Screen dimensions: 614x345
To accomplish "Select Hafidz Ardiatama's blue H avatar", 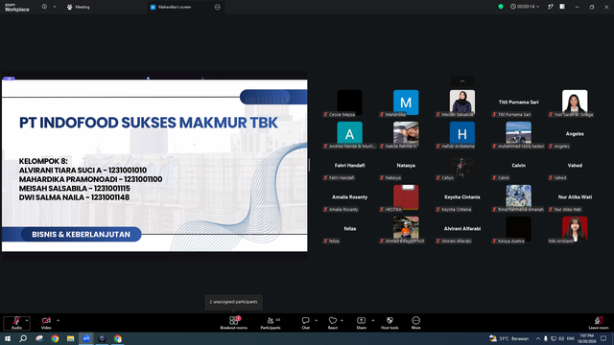I will [x=462, y=134].
